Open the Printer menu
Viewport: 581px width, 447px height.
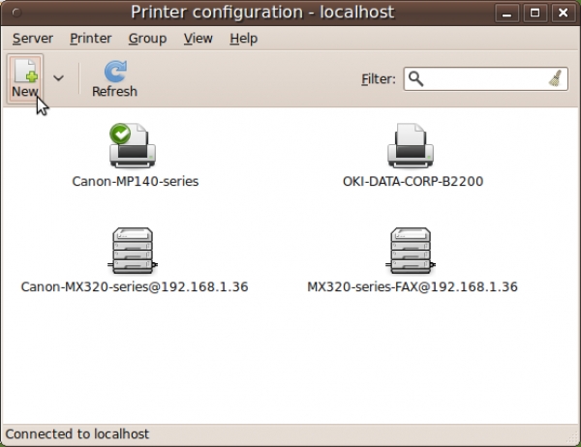click(90, 39)
